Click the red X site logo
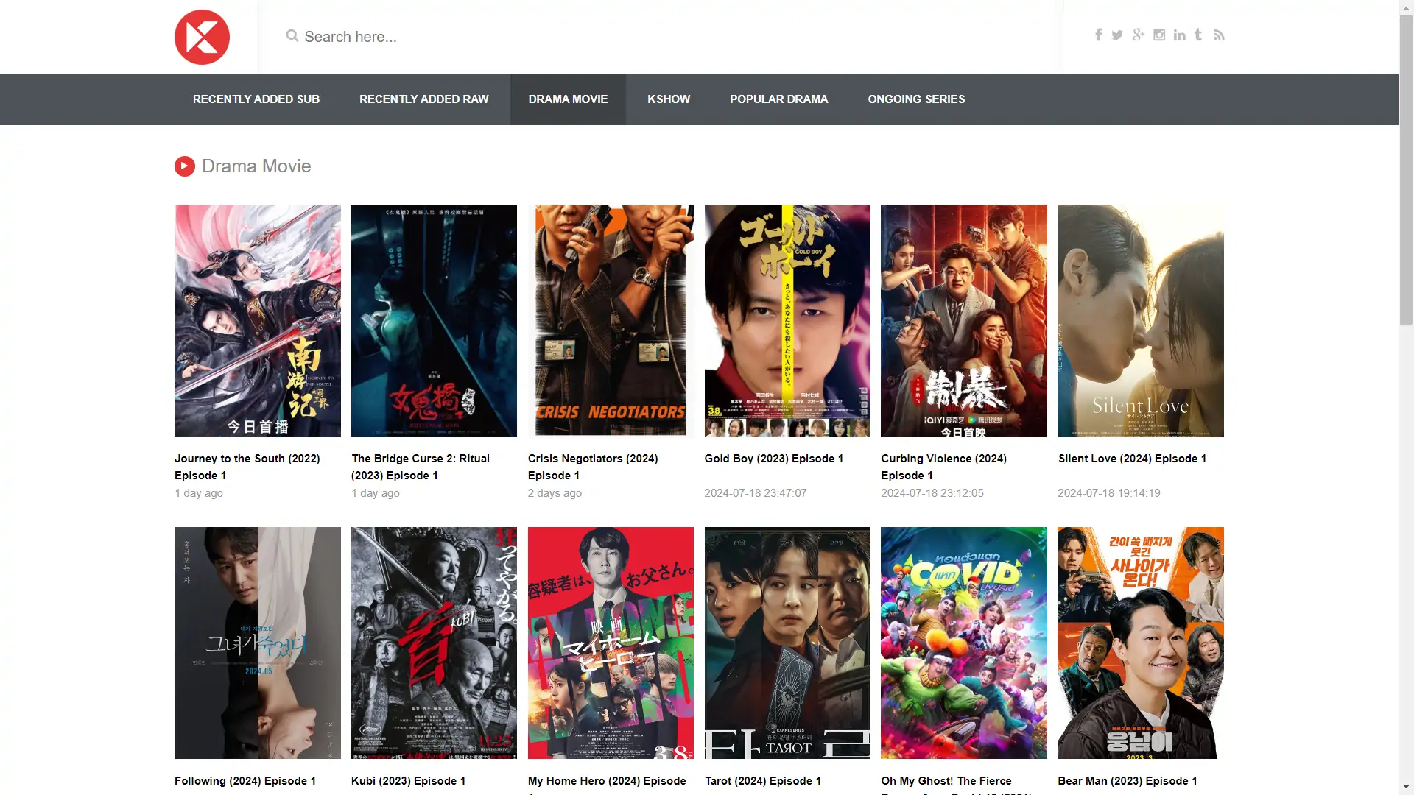The height and width of the screenshot is (795, 1414). pos(202,37)
